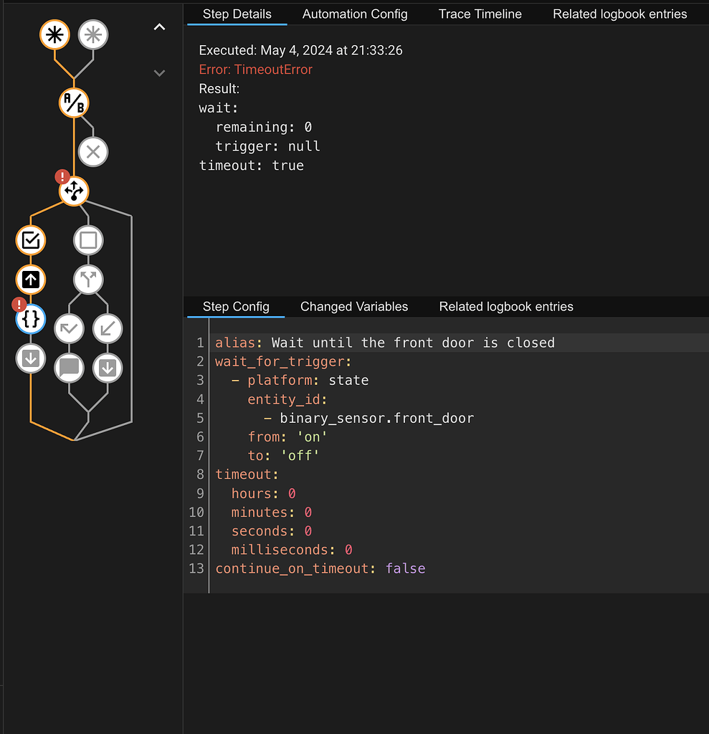Open the Trace Timeline tab
The image size is (709, 734).
(480, 14)
